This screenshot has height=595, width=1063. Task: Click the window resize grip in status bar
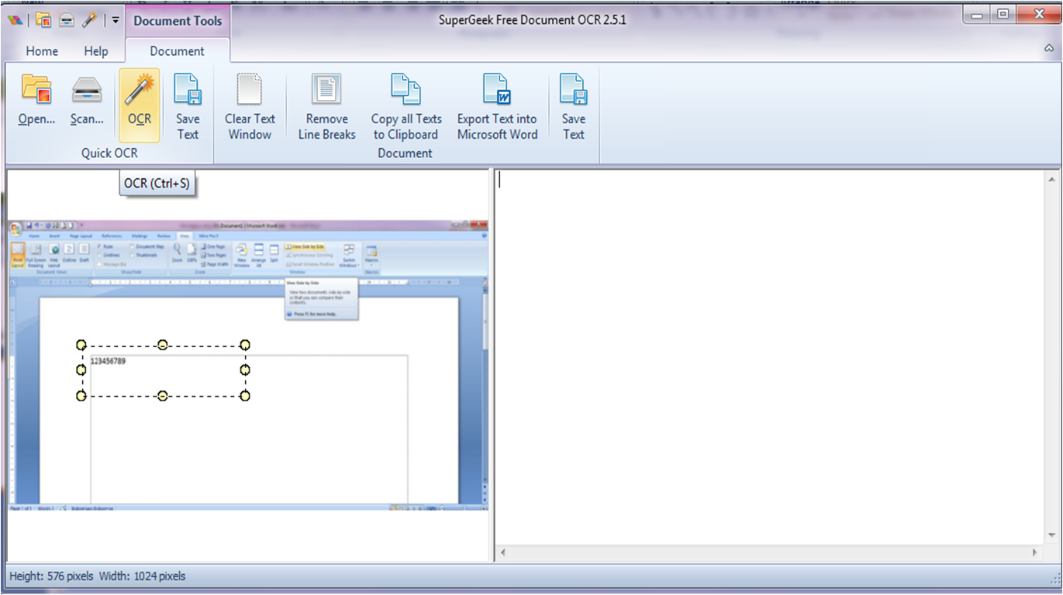point(1054,577)
